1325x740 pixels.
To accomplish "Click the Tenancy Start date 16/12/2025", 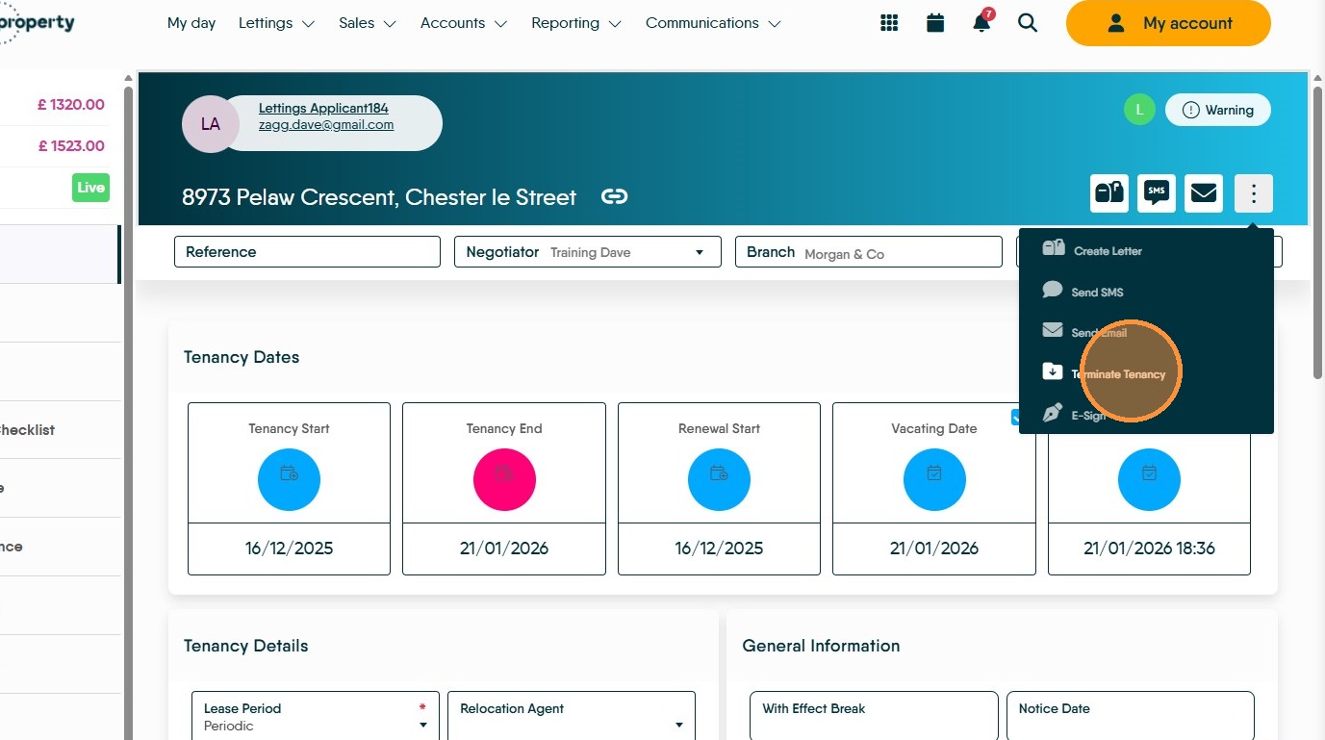I will coord(289,549).
